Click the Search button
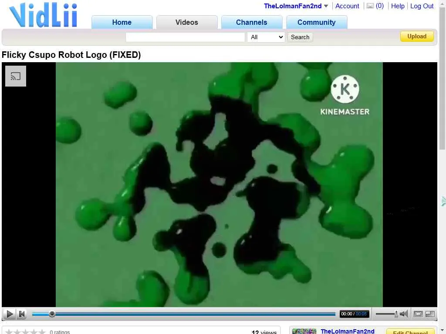446x334 pixels. pyautogui.click(x=300, y=37)
